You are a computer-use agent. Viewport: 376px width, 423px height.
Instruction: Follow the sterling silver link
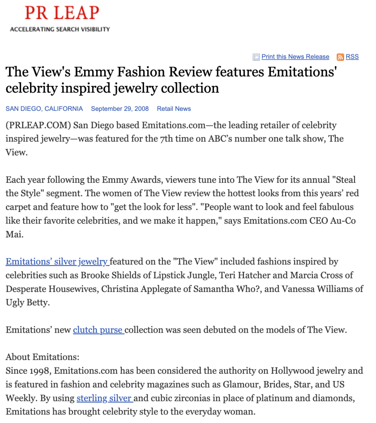(x=105, y=398)
